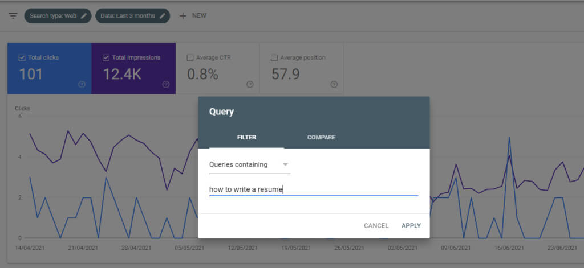584x268 pixels.
Task: Click the 28/04/2021 axis date label
Action: 136,248
